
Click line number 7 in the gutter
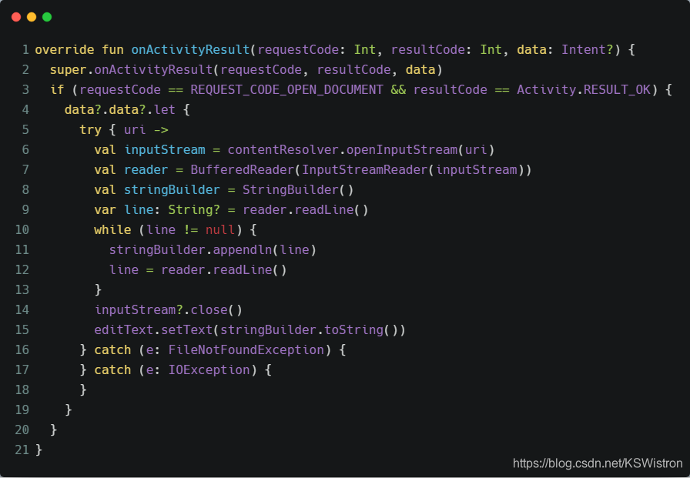point(25,170)
